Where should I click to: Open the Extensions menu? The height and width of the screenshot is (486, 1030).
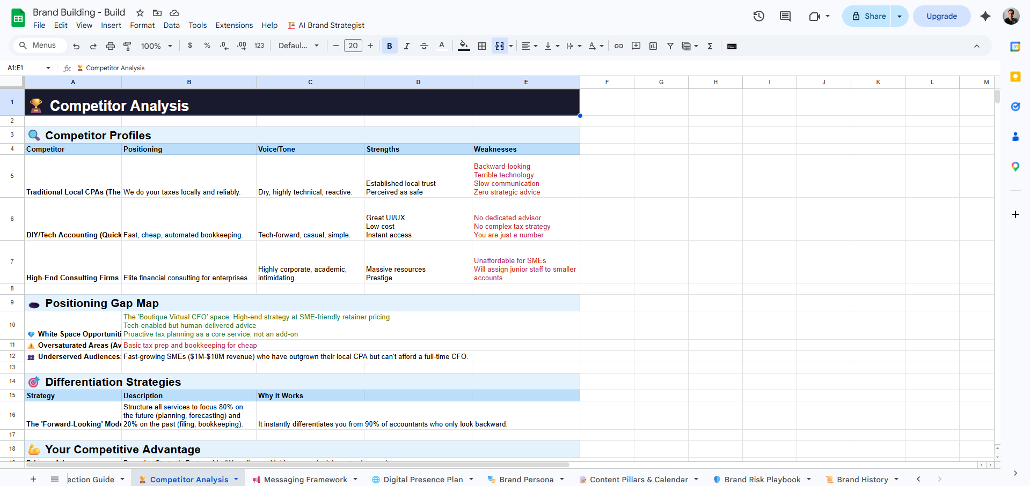click(x=234, y=25)
